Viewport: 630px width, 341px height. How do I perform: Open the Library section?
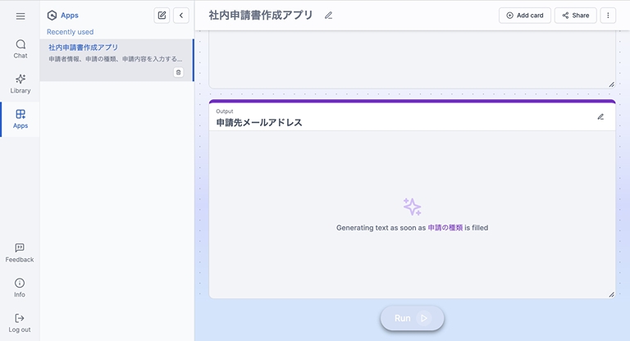click(20, 84)
